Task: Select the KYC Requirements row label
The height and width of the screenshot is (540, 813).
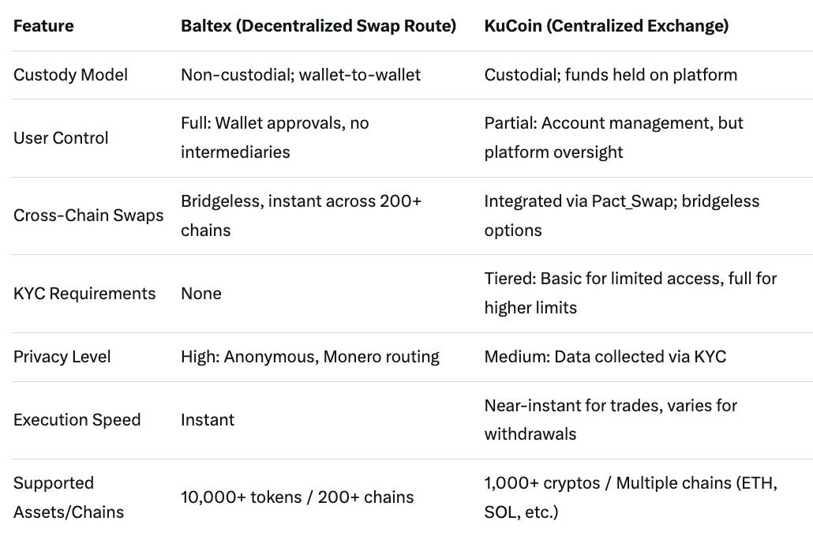Action: pos(84,294)
